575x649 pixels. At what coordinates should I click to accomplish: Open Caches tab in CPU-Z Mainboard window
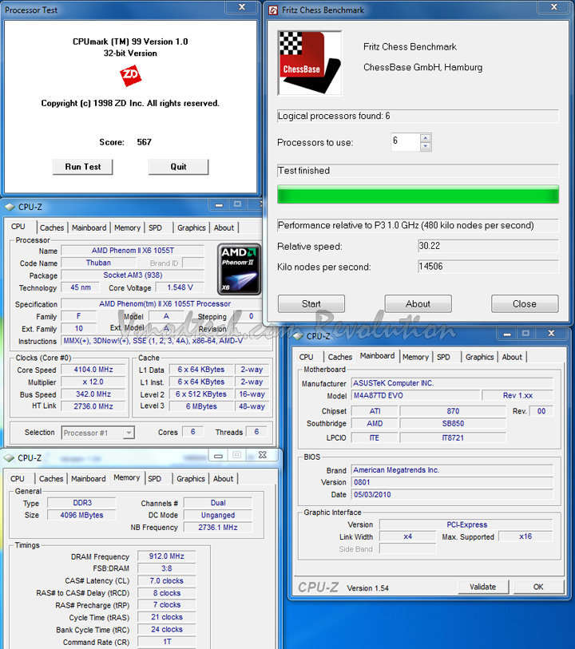[x=340, y=357]
